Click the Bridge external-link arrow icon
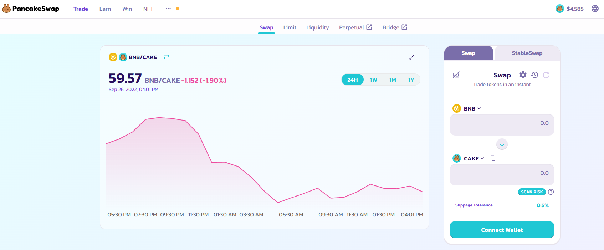 pos(404,27)
